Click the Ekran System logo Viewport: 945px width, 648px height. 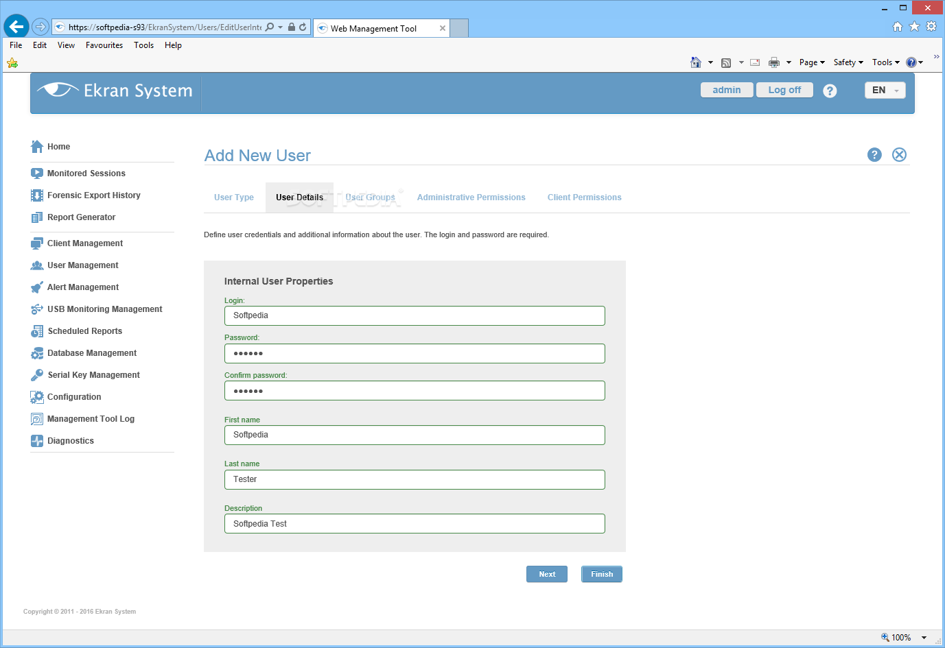[115, 91]
